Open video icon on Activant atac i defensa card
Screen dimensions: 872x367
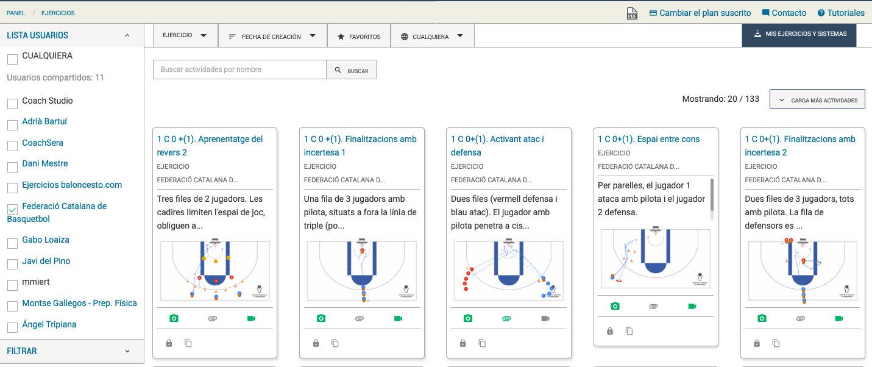point(545,318)
